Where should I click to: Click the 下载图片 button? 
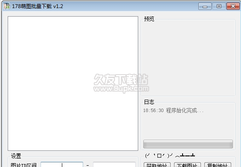coord(187,165)
